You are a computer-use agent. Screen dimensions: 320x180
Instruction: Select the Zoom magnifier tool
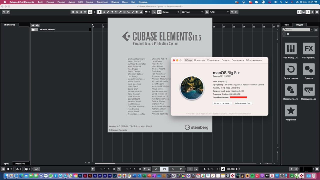point(128,12)
